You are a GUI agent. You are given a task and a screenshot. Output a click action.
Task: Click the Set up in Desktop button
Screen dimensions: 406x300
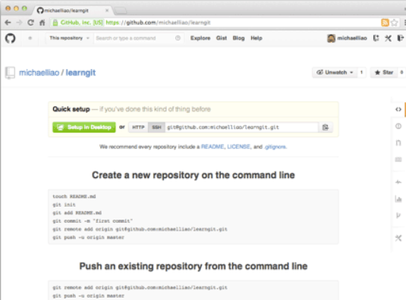pos(84,127)
